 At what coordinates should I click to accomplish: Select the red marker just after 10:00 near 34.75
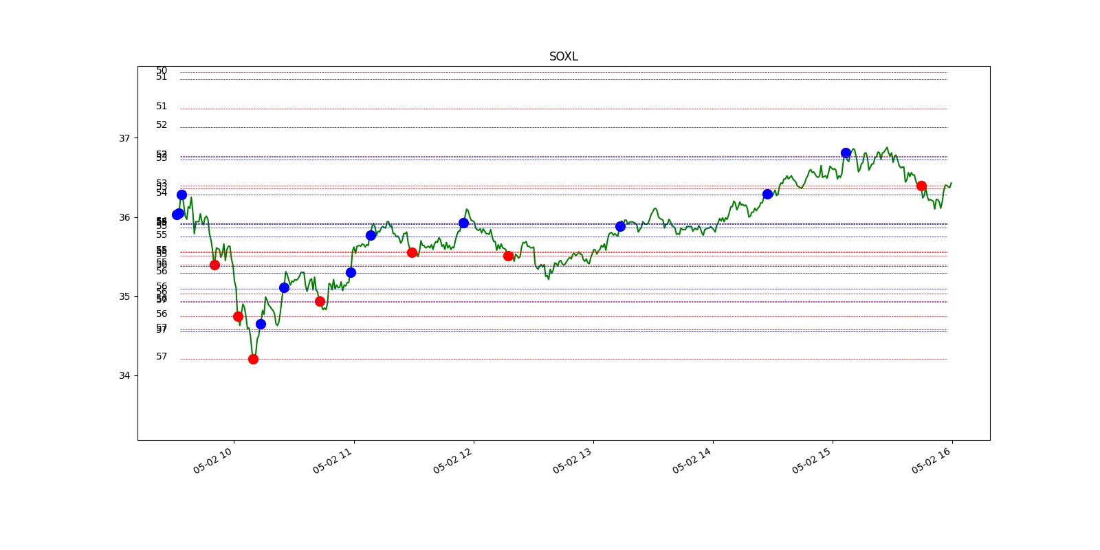(238, 316)
